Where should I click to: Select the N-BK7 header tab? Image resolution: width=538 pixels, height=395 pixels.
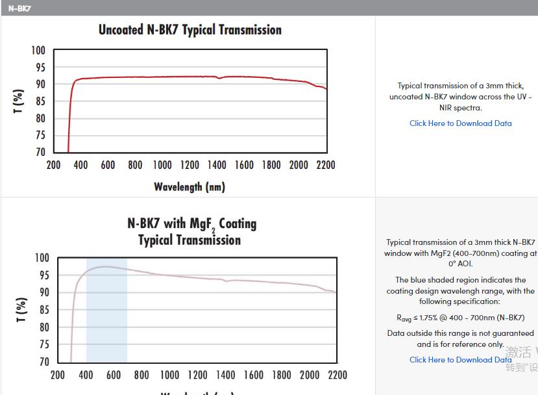19,8
